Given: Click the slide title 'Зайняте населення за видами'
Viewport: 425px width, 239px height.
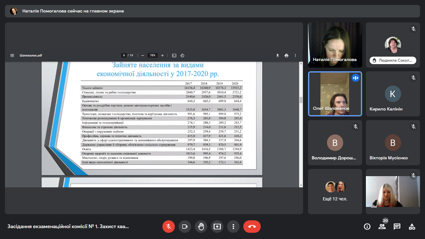Looking at the screenshot, I should pyautogui.click(x=158, y=65).
